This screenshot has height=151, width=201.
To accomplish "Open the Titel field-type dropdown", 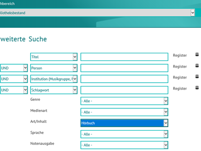I will (x=54, y=57).
